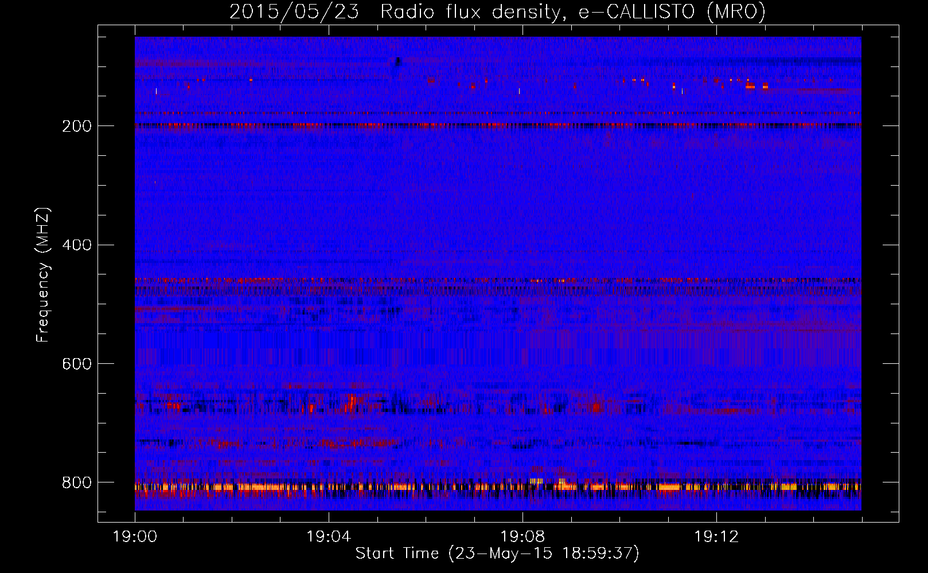Click the 19:00 time tick label

(135, 536)
